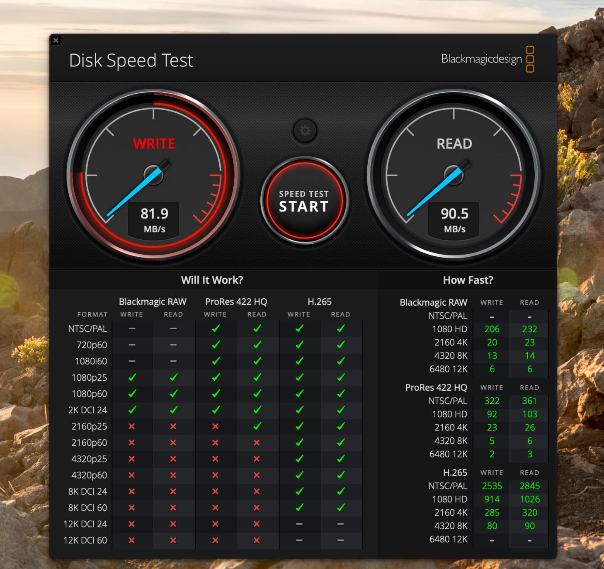Click the "FORMAT" column header
Screen dimensions: 604x569
point(92,314)
